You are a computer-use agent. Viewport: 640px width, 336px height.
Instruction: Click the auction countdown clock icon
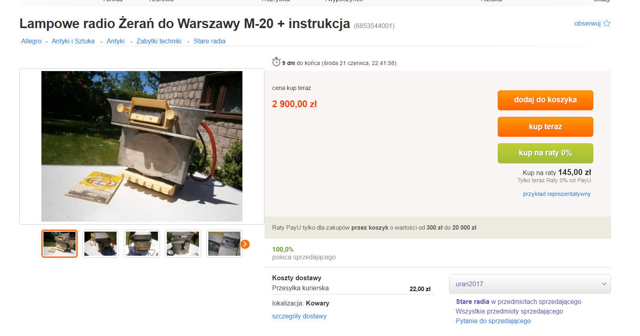click(276, 62)
